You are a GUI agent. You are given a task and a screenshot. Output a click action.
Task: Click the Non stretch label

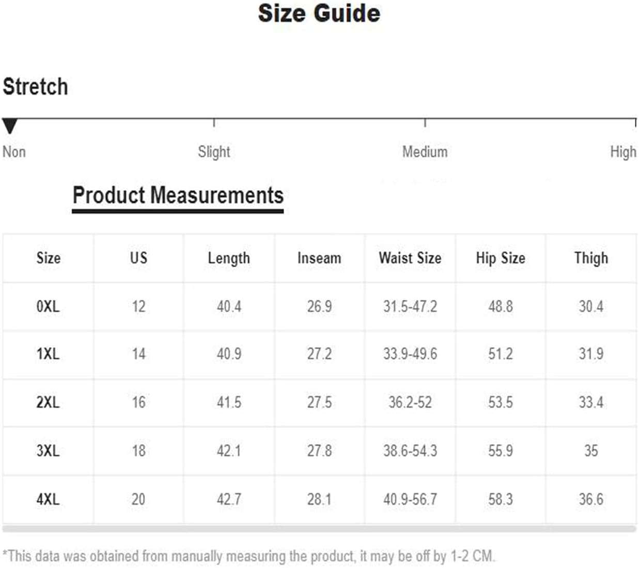[14, 152]
